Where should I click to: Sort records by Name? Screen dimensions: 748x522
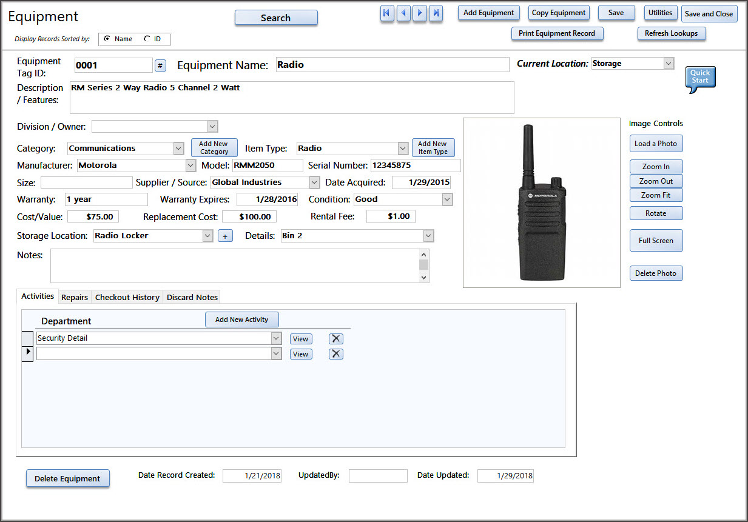(107, 39)
